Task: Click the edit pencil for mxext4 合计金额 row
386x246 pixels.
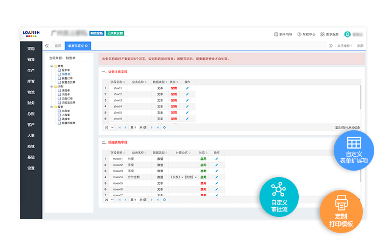Action: click(217, 177)
